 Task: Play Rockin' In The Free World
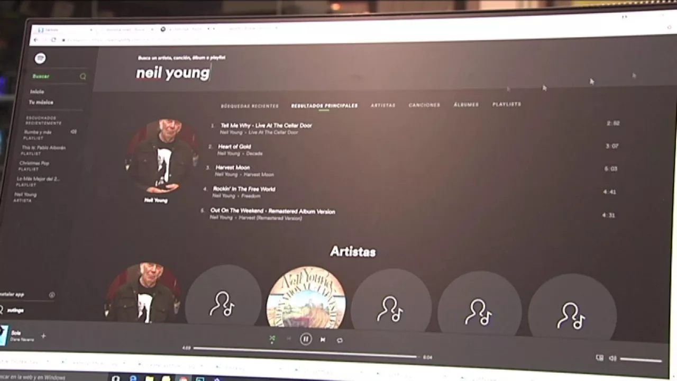pos(244,189)
